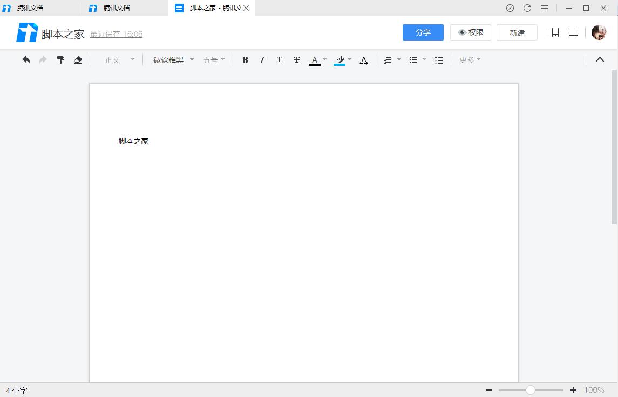
Task: Expand the 更多 (More) dropdown
Action: tap(469, 59)
